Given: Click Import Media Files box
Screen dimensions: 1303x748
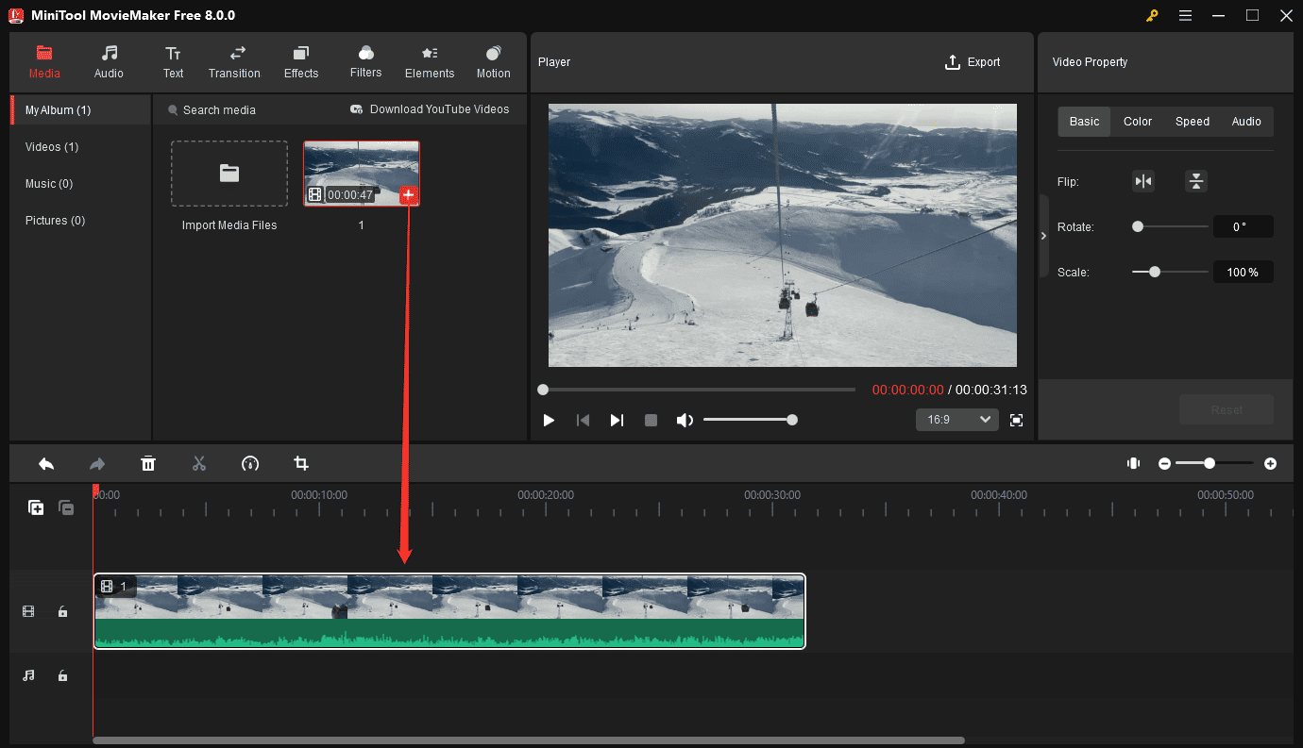Looking at the screenshot, I should click(229, 174).
